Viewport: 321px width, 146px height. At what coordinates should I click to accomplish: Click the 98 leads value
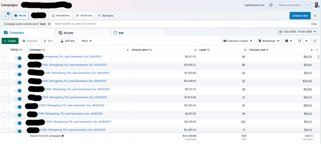tap(244, 57)
